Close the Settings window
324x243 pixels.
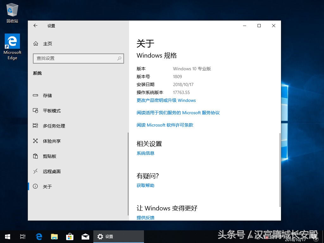[x=274, y=26]
